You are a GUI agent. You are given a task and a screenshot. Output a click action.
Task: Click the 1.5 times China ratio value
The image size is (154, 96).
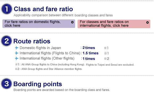(x=91, y=53)
